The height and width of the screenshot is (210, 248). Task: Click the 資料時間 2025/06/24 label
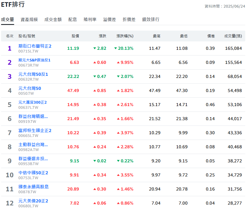pyautogui.click(x=225, y=6)
